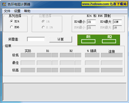The width and height of the screenshot is (129, 103).
Task: Click the large output text area at bottom
Action: pyautogui.click(x=65, y=91)
